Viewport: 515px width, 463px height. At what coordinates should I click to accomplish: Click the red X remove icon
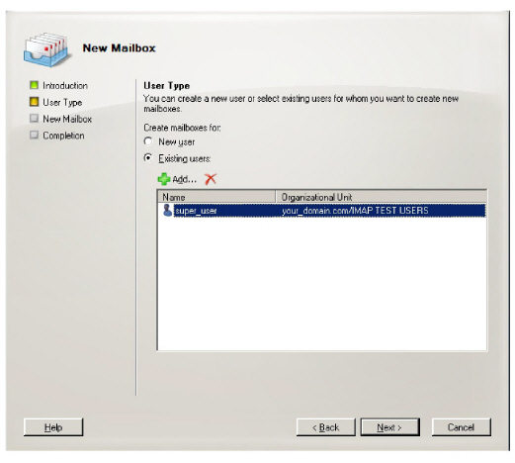[211, 179]
